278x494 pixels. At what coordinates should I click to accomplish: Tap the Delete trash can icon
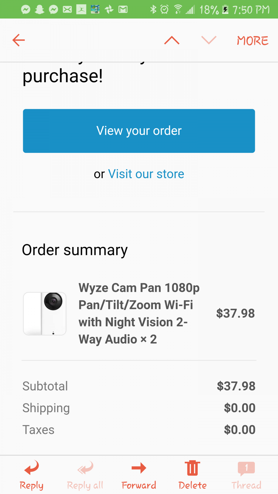point(192,468)
